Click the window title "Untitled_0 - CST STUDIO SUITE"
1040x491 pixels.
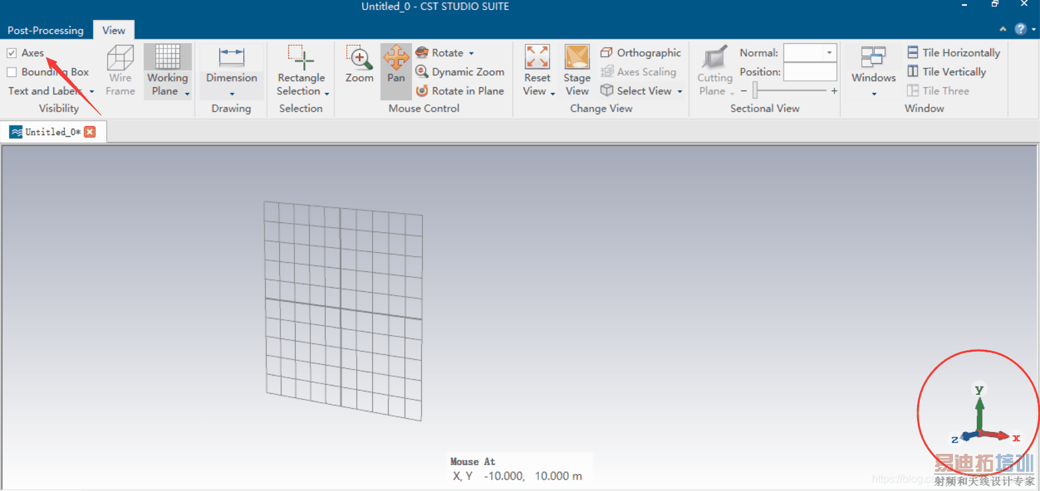coord(435,7)
